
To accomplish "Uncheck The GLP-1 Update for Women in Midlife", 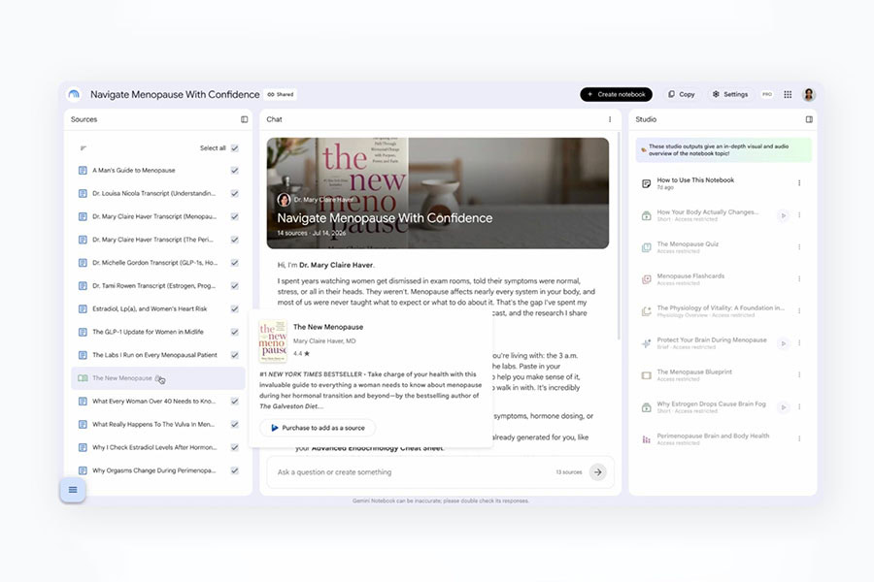I will pyautogui.click(x=235, y=332).
